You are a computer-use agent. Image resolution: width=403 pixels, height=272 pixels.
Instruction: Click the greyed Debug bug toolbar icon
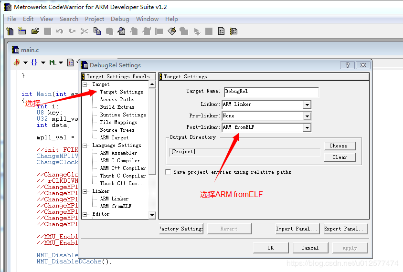197,31
